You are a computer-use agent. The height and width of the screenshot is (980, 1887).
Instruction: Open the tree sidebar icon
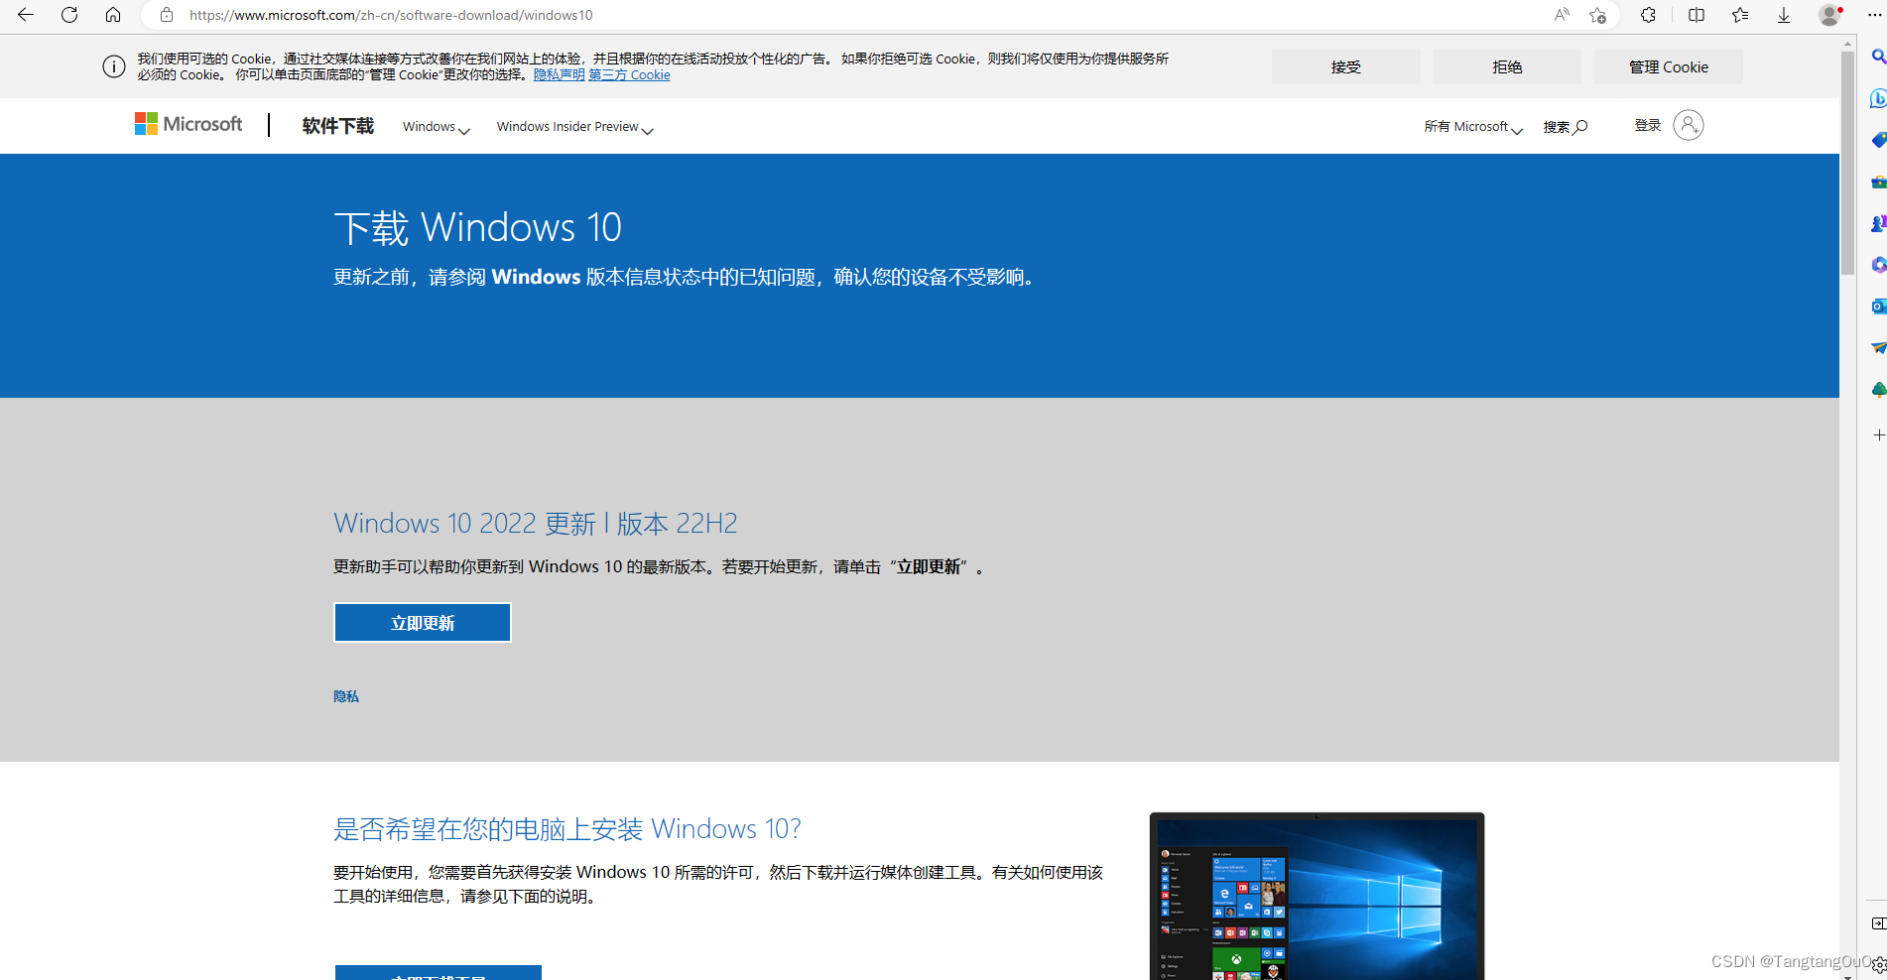[x=1878, y=390]
